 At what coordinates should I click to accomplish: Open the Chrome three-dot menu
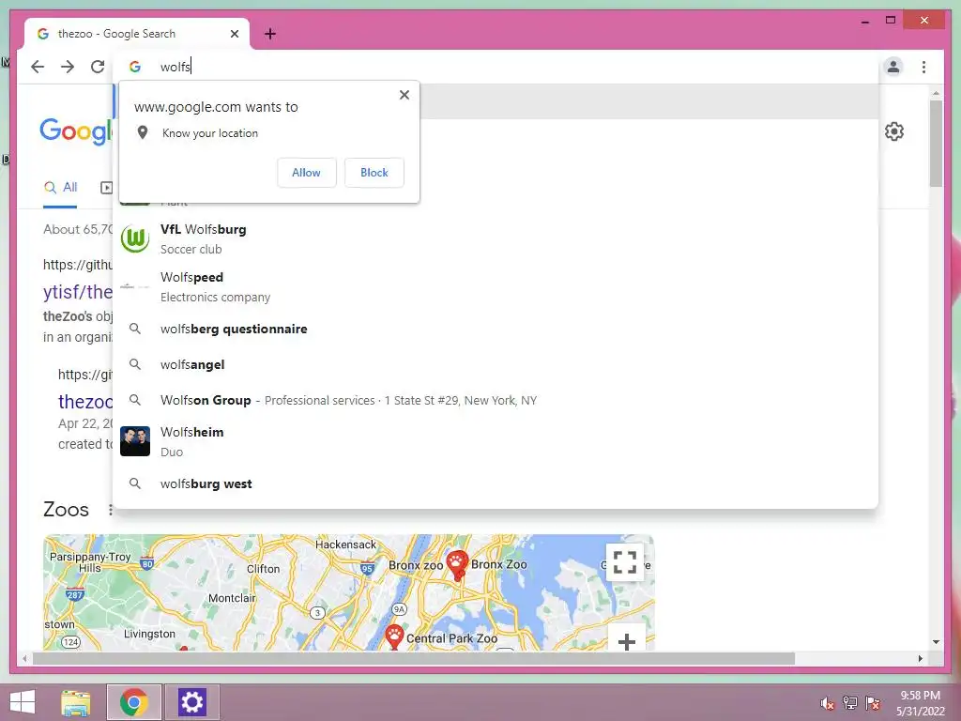923,67
